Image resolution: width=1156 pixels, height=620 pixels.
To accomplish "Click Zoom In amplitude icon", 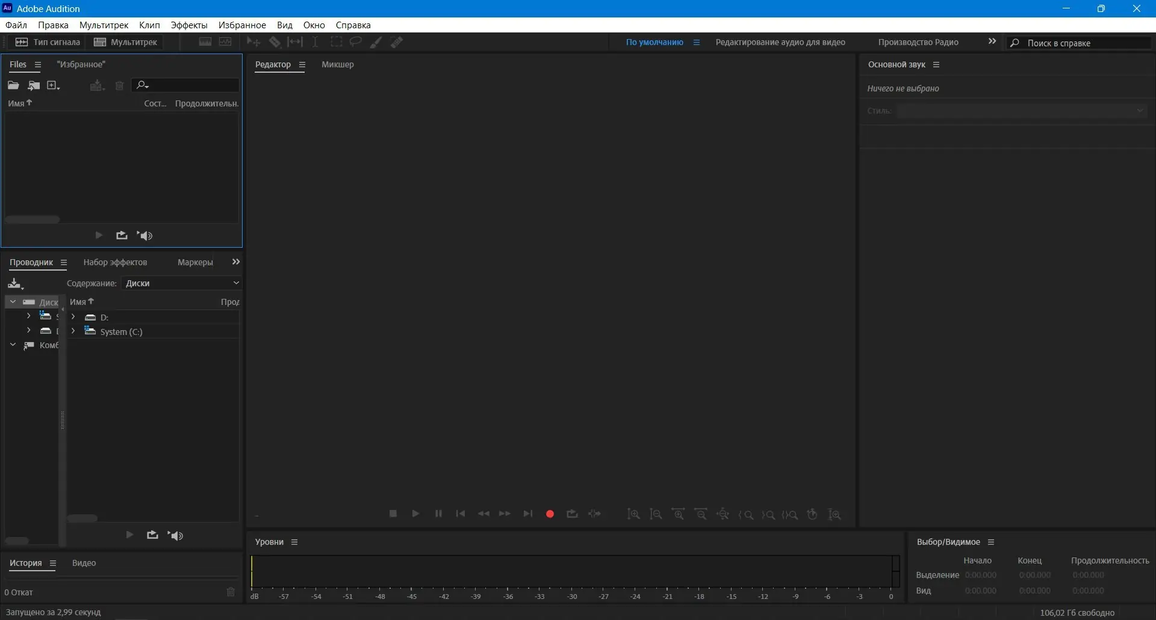I will (x=633, y=514).
